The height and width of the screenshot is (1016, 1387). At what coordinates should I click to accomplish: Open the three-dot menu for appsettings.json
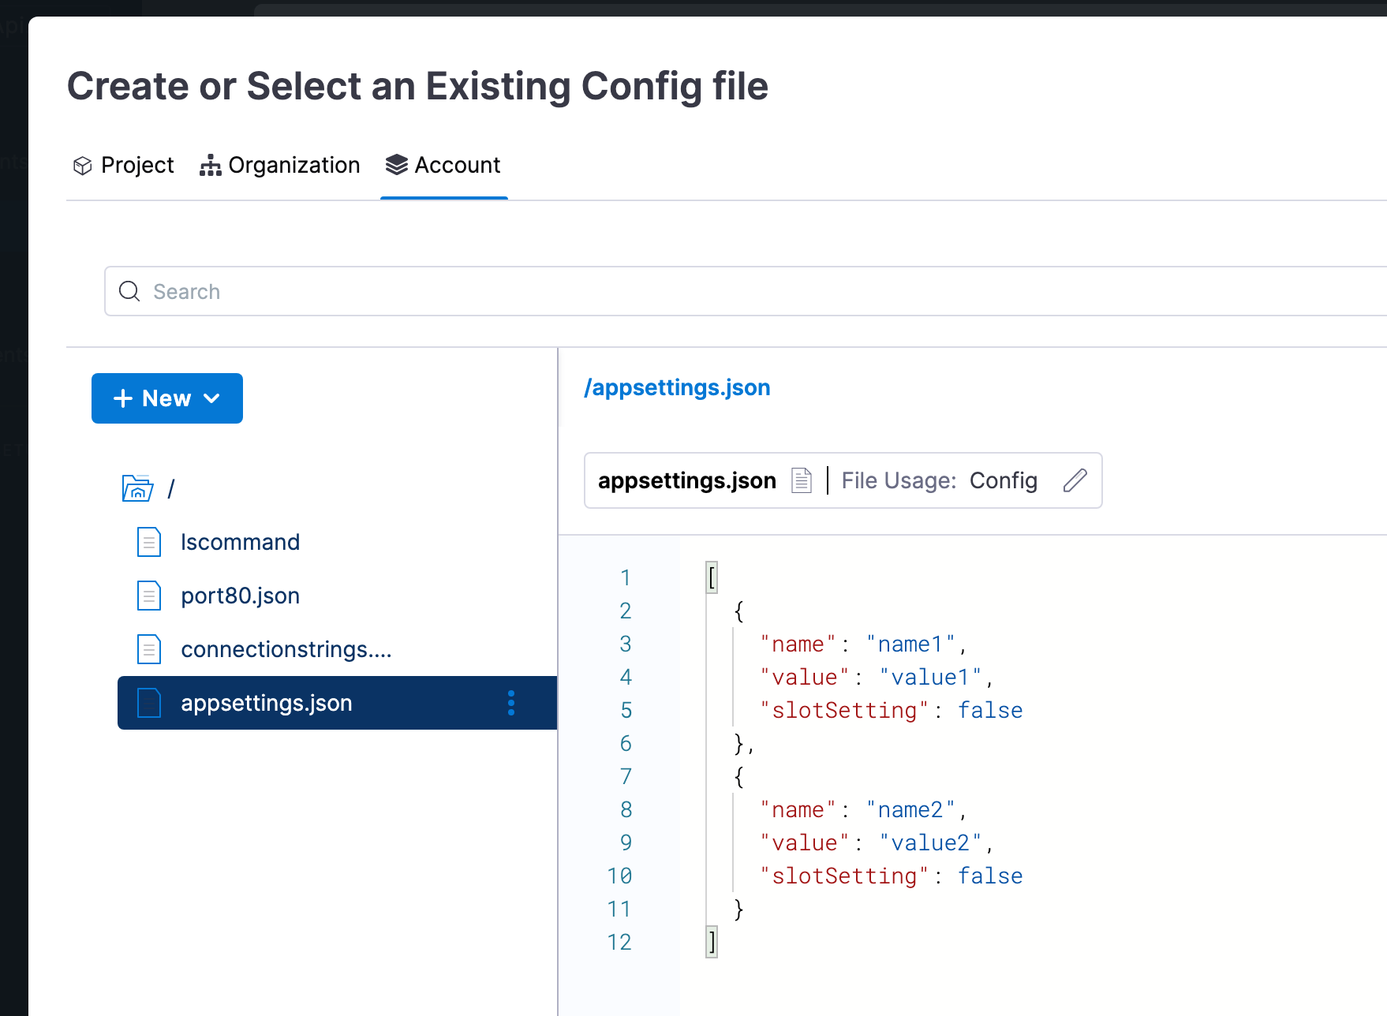pyautogui.click(x=511, y=703)
